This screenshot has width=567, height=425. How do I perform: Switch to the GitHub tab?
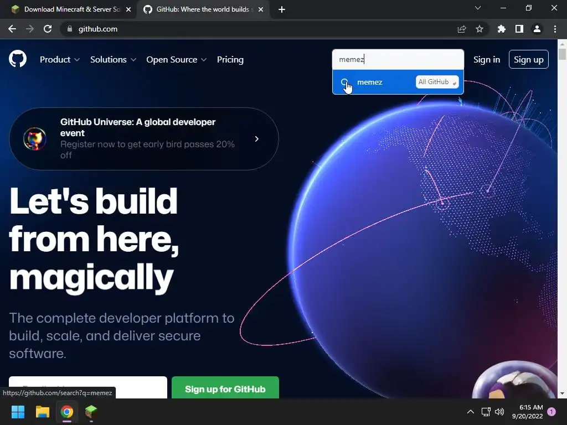pyautogui.click(x=203, y=9)
